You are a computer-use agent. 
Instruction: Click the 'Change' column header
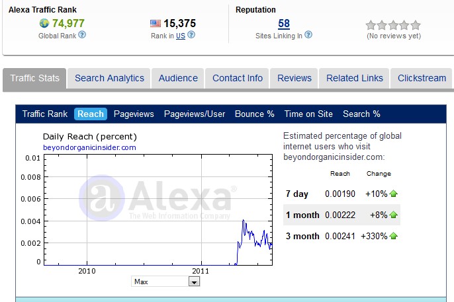point(379,173)
